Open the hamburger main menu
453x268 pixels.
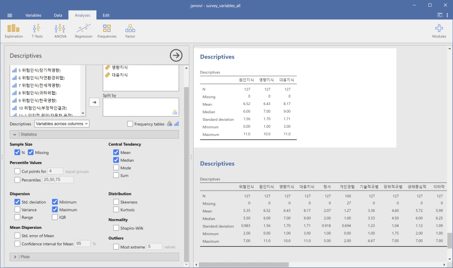pos(10,15)
